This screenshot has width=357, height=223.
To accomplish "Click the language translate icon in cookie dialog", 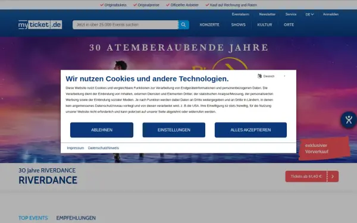I will pyautogui.click(x=259, y=76).
